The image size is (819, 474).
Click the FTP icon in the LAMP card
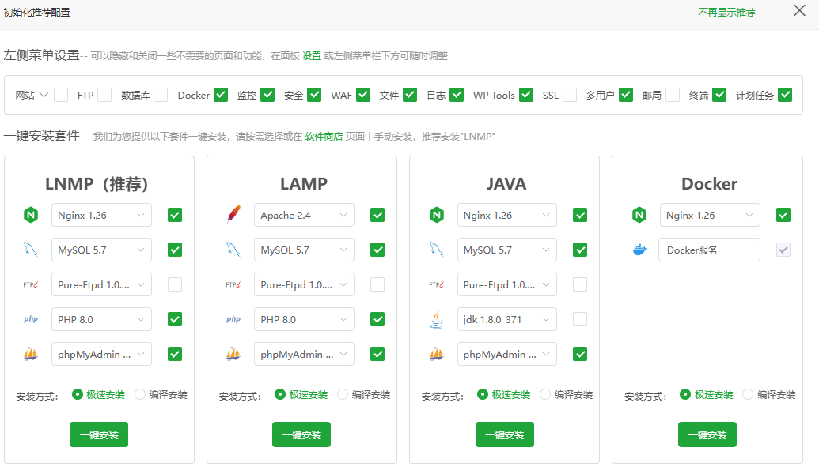pos(233,284)
